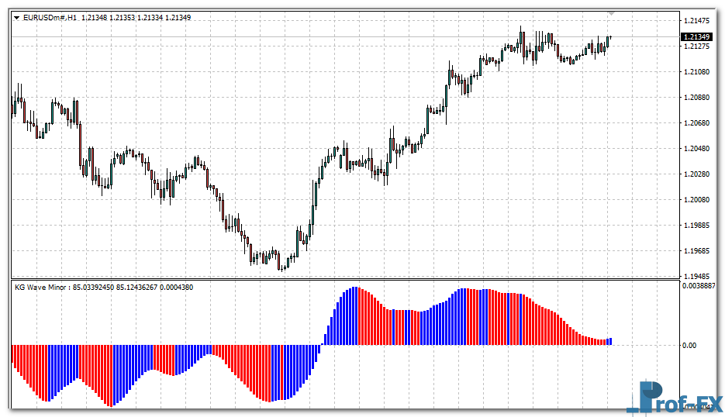
Task: Click the lowest candlestick at chart bottom
Action: (282, 265)
